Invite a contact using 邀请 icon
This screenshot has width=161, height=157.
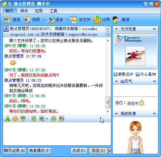pos(116,20)
